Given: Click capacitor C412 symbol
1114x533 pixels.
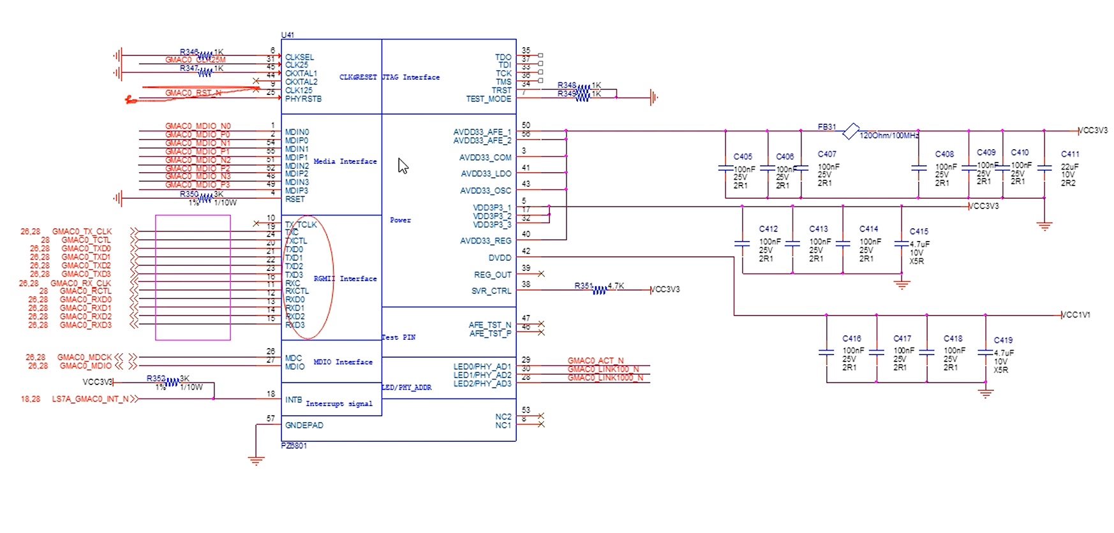Looking at the screenshot, I should point(742,244).
